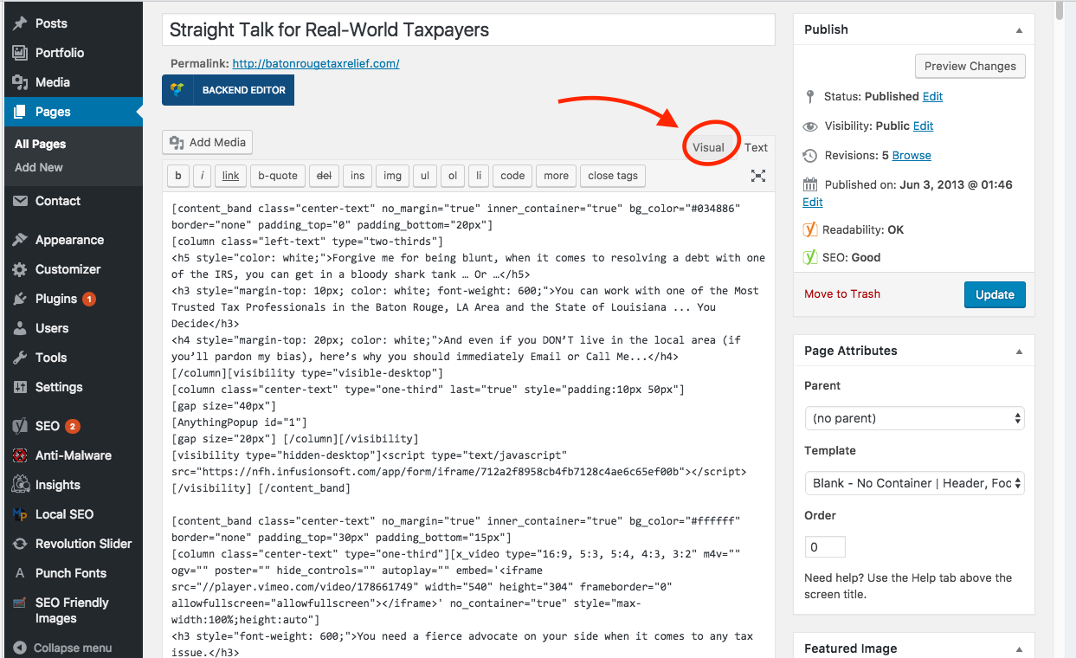
Task: Open the Parent page dropdown
Action: point(914,418)
